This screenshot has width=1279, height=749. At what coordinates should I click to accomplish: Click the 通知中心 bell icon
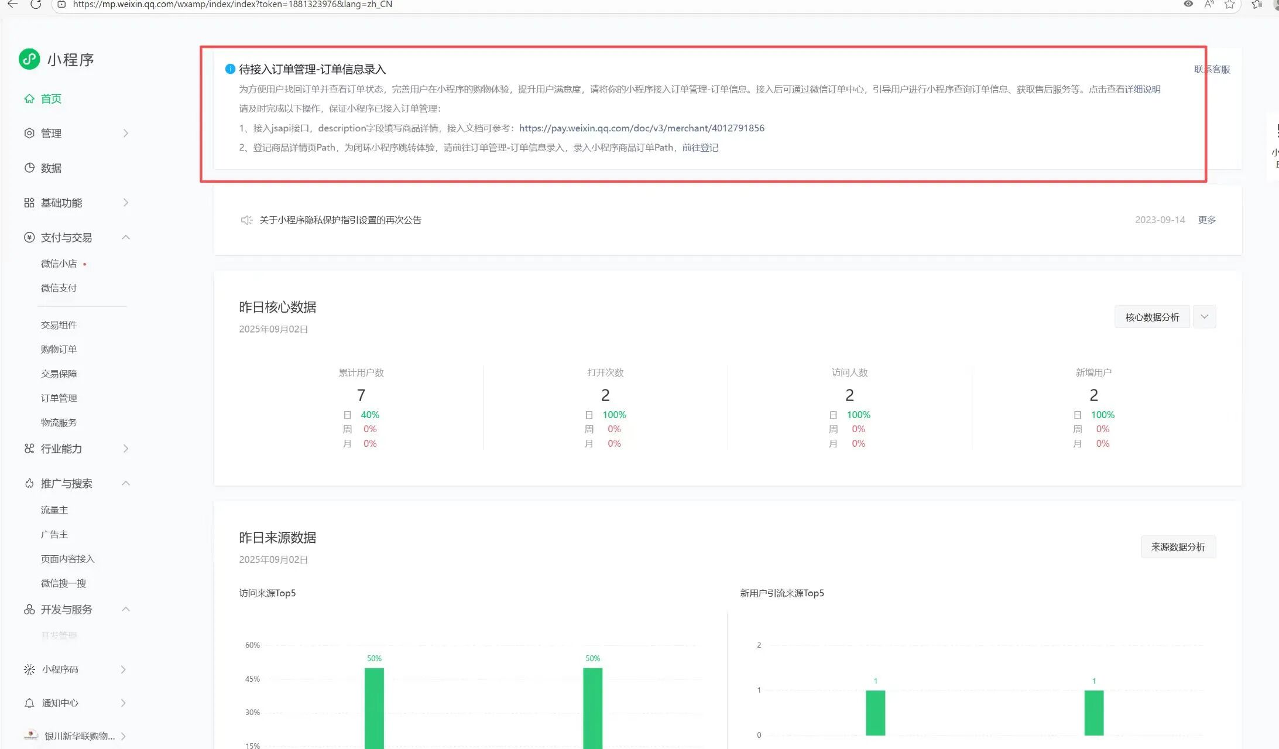[29, 703]
